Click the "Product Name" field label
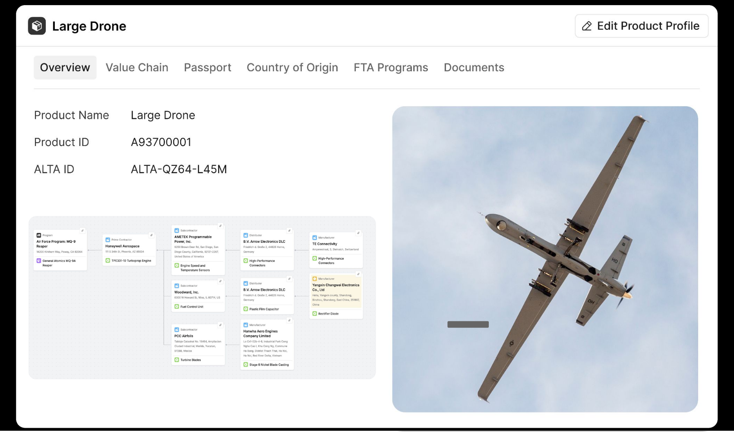Screen dimensions: 734x432 point(72,115)
